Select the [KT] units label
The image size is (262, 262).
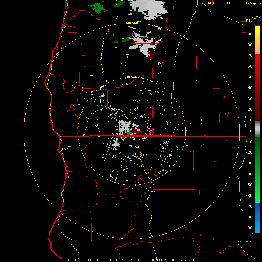248,20
